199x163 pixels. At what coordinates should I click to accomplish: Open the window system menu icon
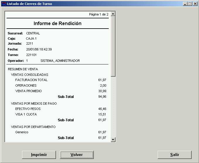[4, 3]
